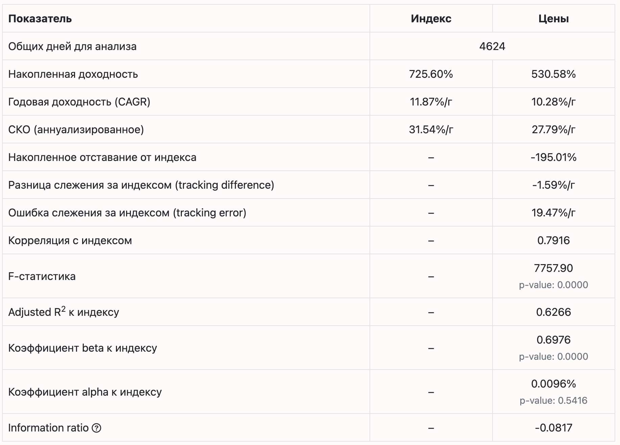Select the Цены column header
The width and height of the screenshot is (620, 445).
click(553, 19)
